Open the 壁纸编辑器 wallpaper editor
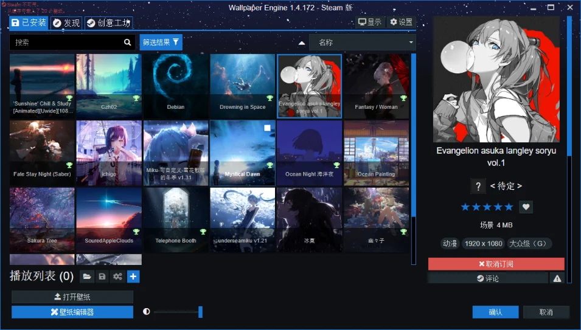Viewport: 581px width, 330px height. coord(72,312)
